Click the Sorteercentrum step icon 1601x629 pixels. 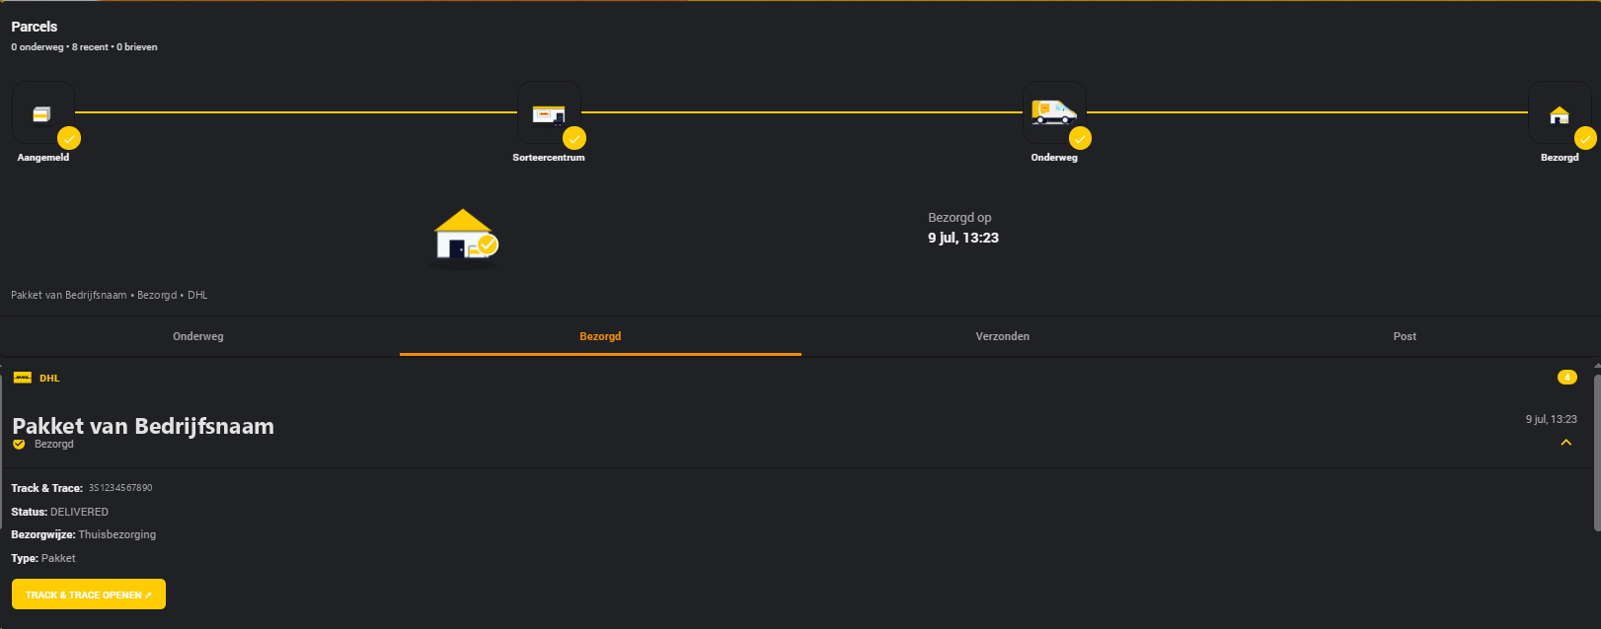pyautogui.click(x=549, y=112)
